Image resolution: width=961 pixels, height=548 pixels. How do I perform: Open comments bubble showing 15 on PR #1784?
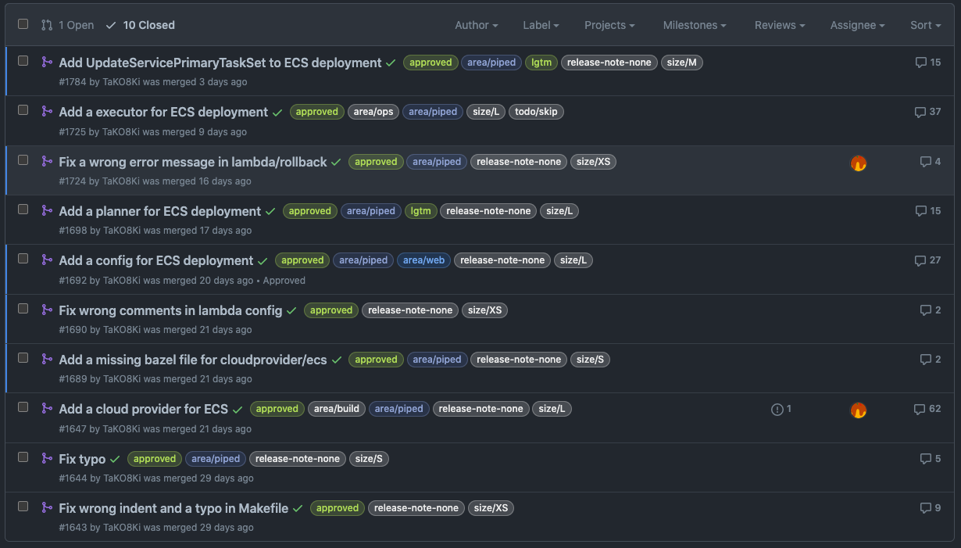(928, 63)
